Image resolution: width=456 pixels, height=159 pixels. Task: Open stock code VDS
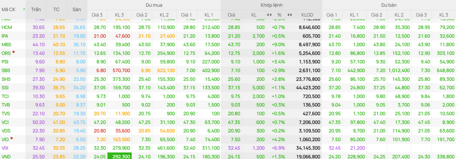[6, 130]
